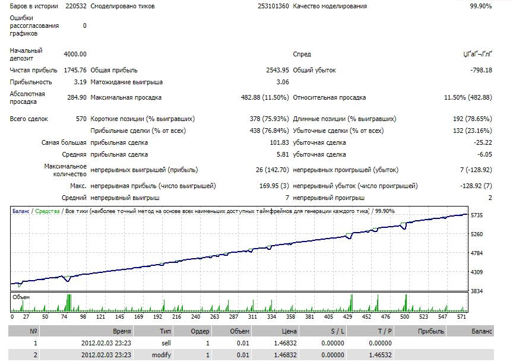Select gross loss value -798.18
The height and width of the screenshot is (362, 513).
[482, 70]
